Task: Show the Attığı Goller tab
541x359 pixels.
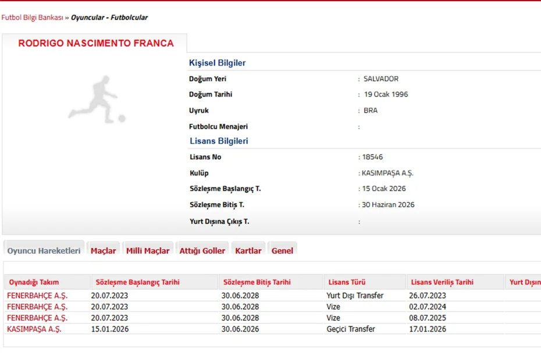Action: point(202,250)
